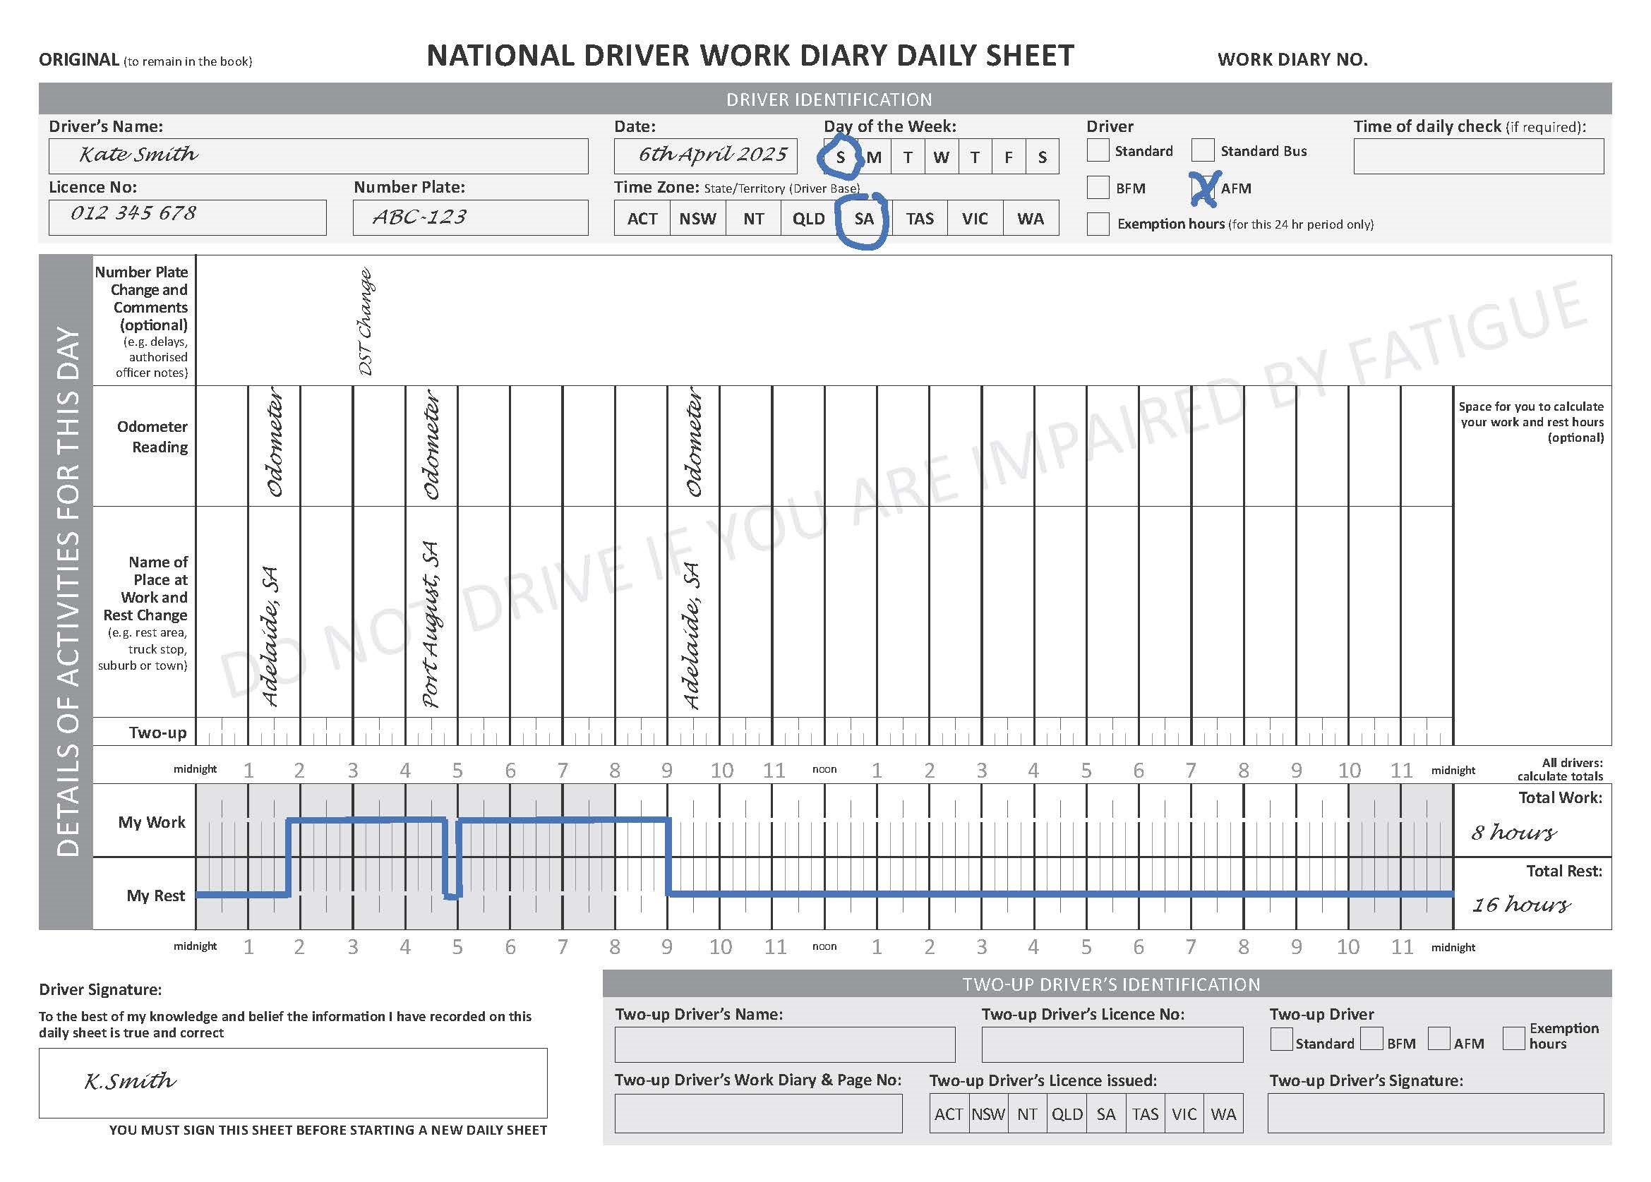
Task: Select the Licence No field 012 345 678
Action: [x=187, y=217]
